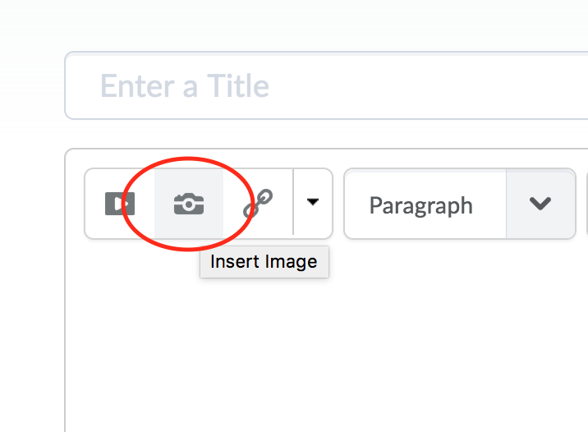The image size is (588, 432).
Task: Click into the Enter a Title field
Action: (328, 85)
